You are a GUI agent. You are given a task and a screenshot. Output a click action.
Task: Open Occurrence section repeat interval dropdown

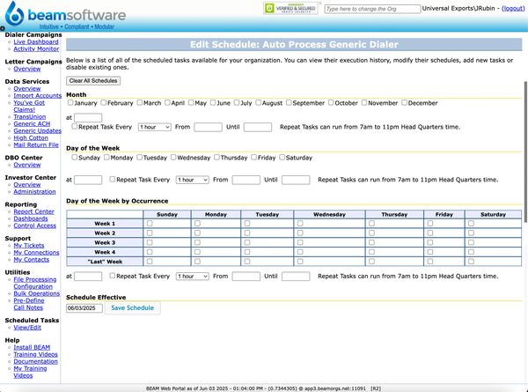(193, 276)
